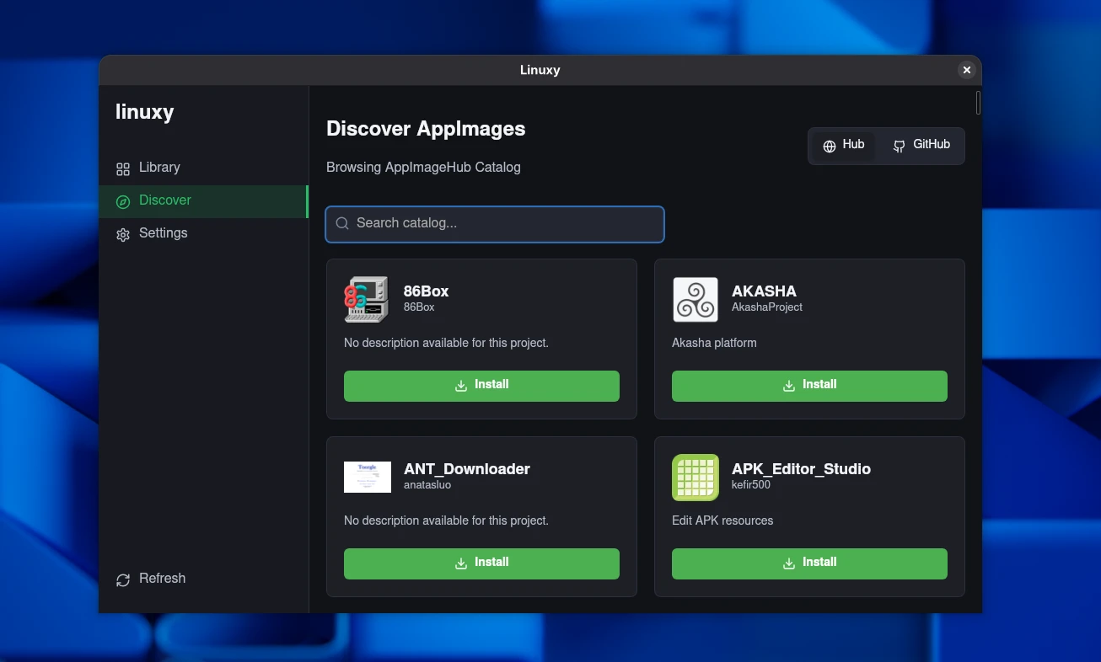Close the Linuxy window
1101x662 pixels.
[967, 70]
